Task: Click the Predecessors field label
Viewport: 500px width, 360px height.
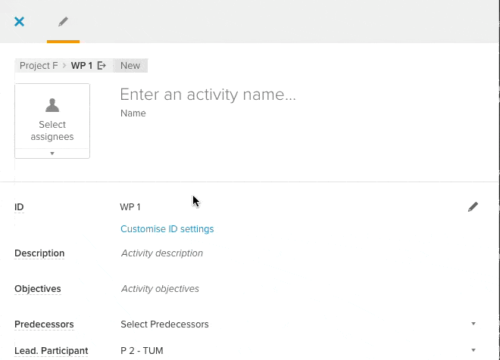Action: (x=44, y=324)
